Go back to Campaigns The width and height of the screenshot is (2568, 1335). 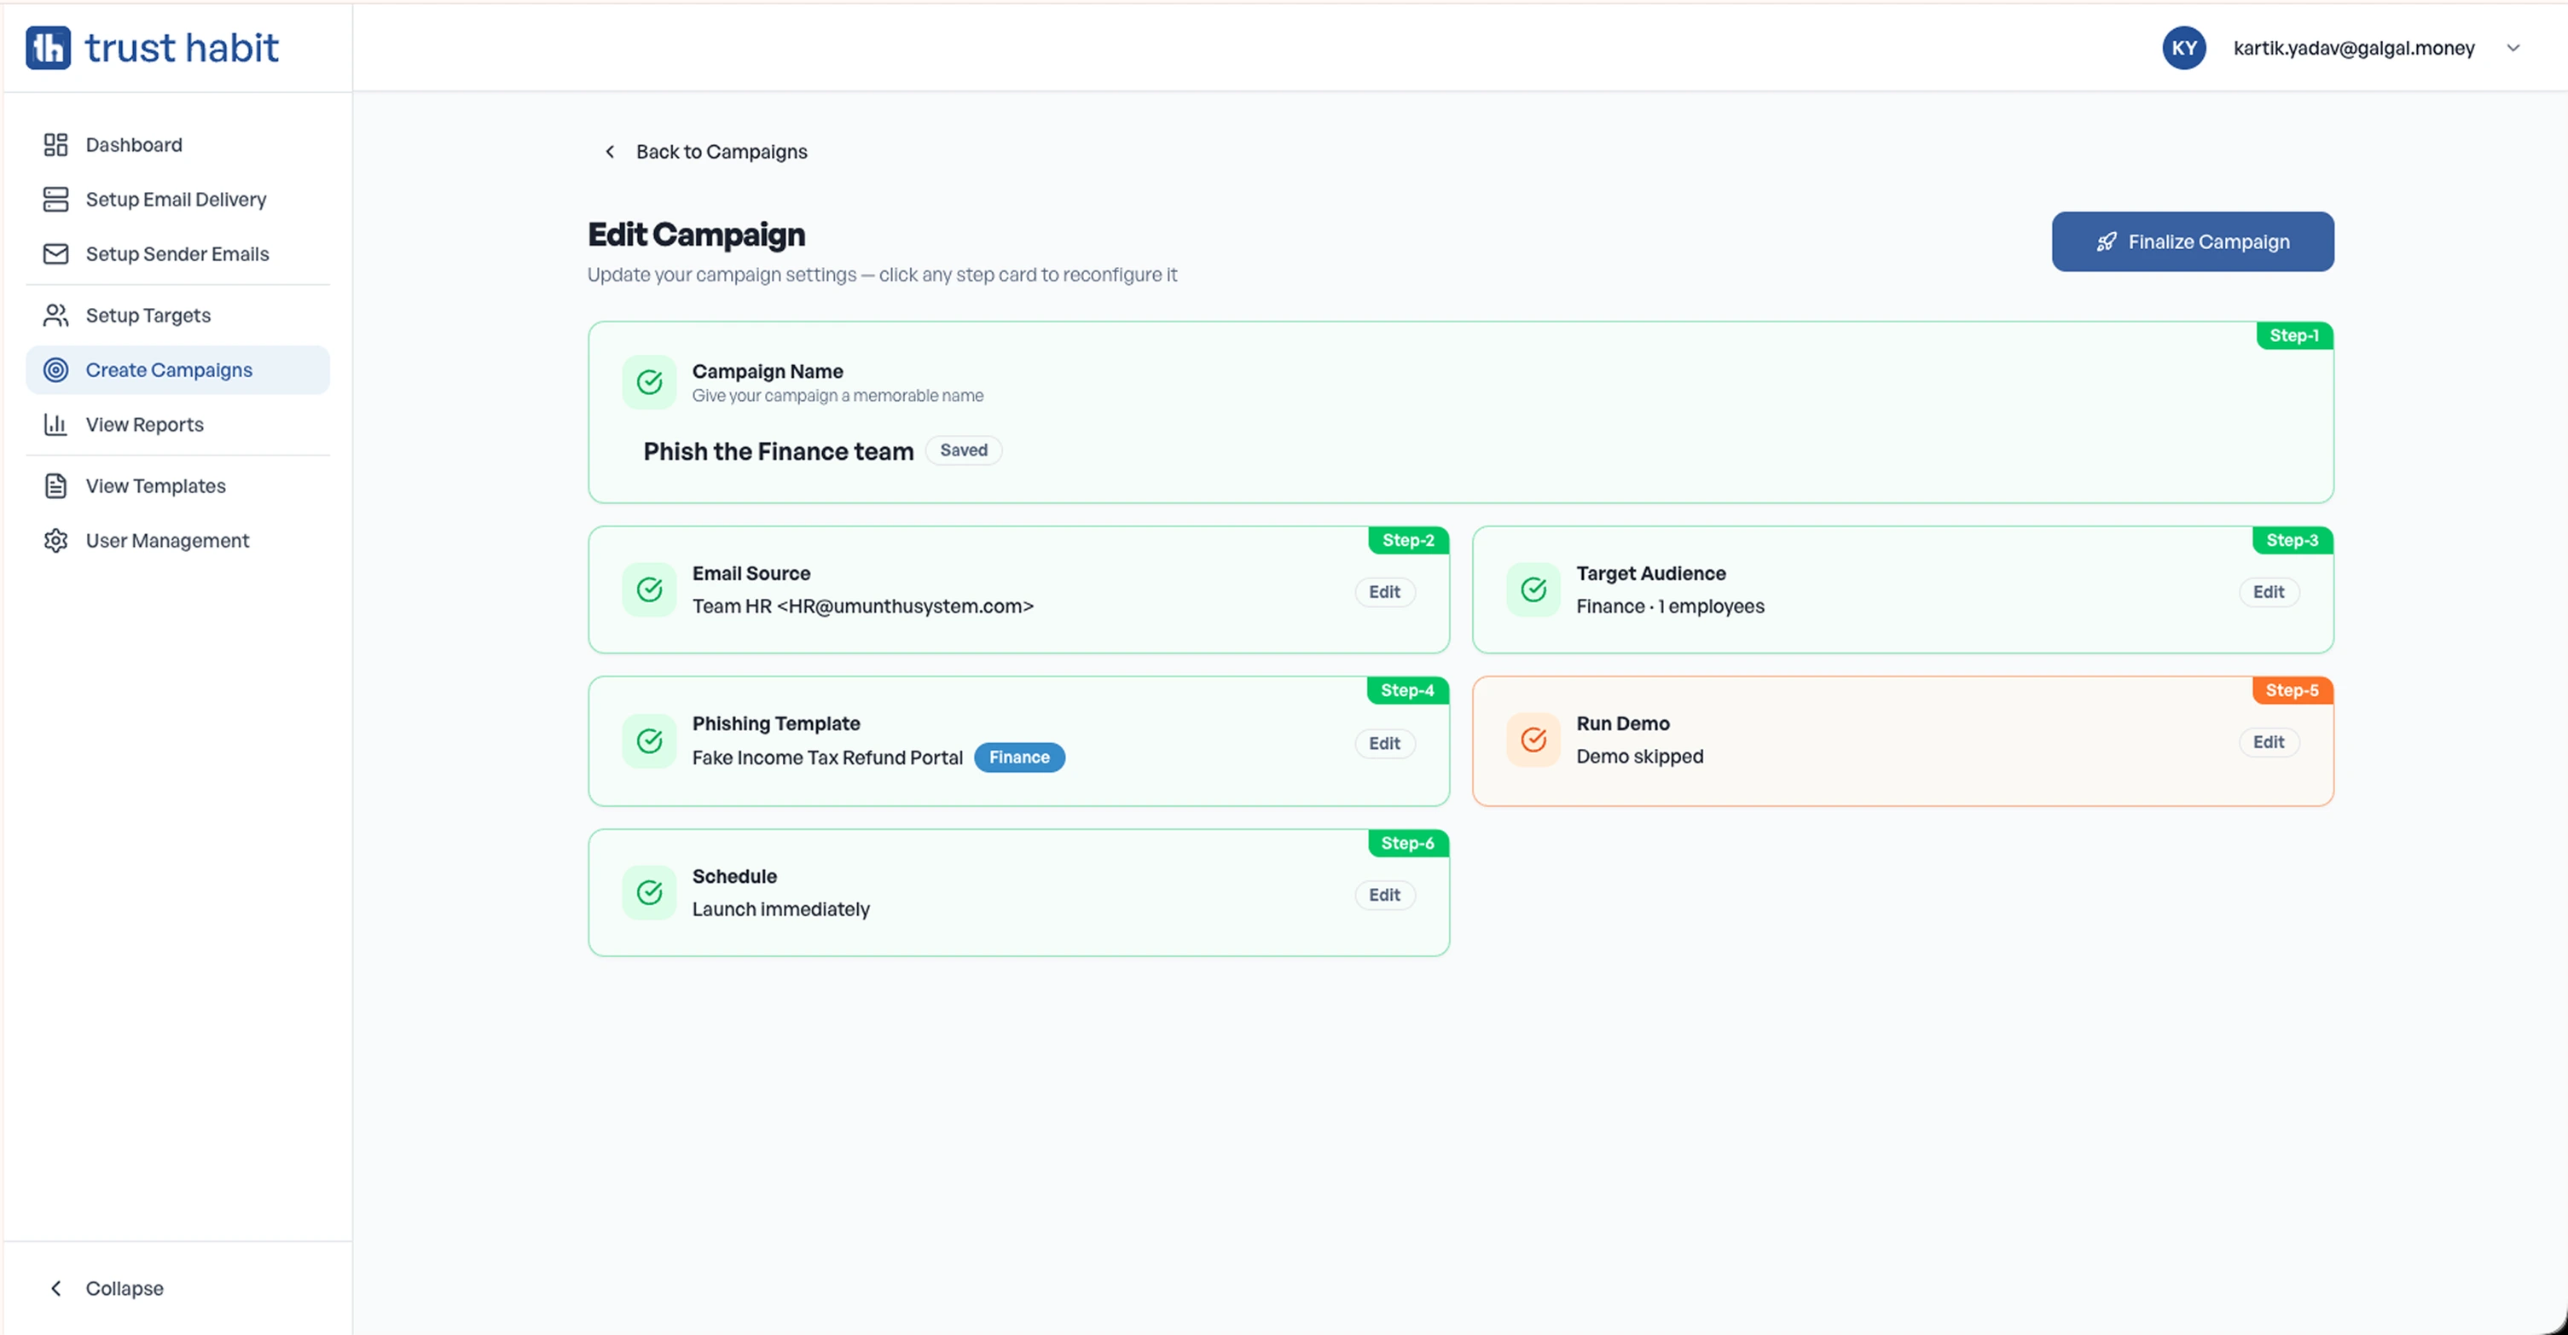click(x=706, y=152)
